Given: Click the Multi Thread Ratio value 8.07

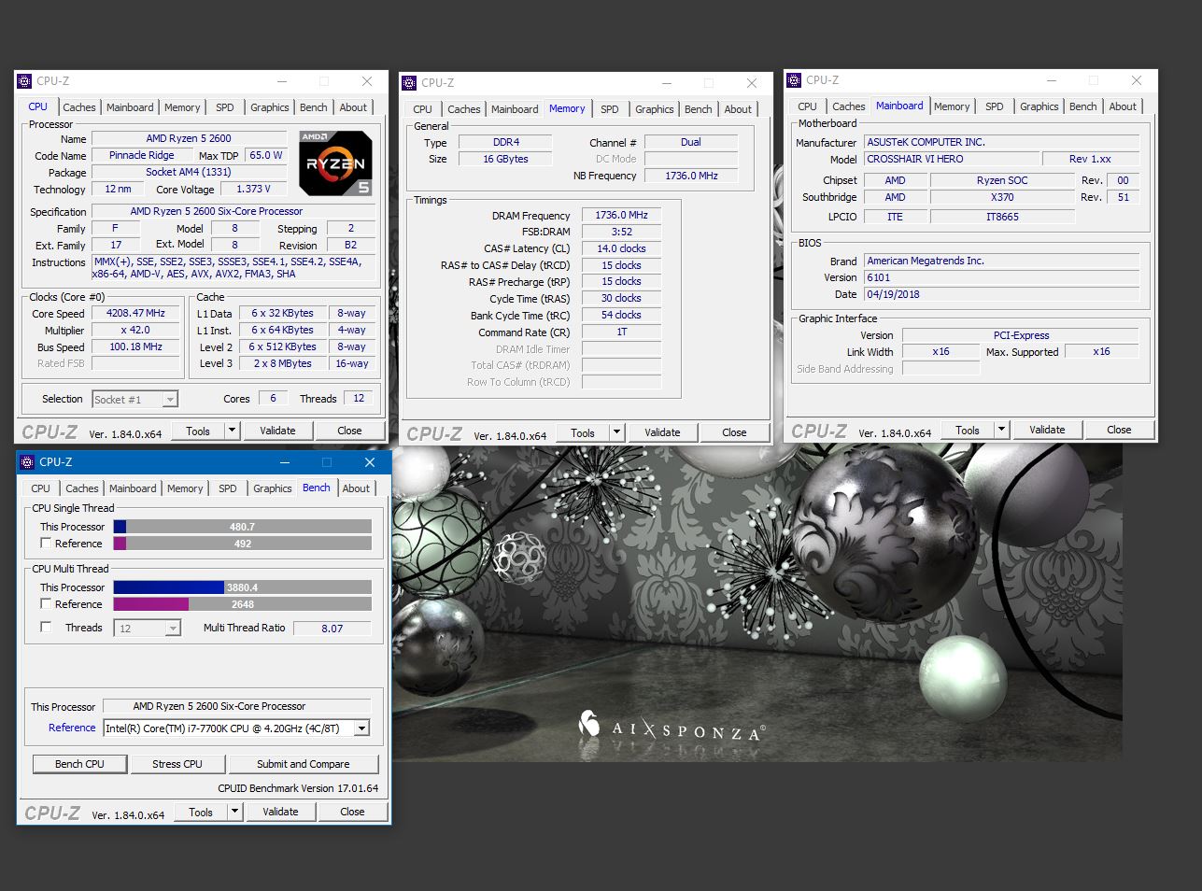Looking at the screenshot, I should (332, 629).
